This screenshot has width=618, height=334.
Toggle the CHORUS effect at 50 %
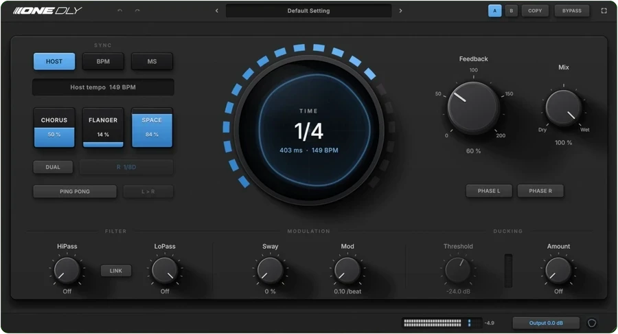(x=54, y=127)
